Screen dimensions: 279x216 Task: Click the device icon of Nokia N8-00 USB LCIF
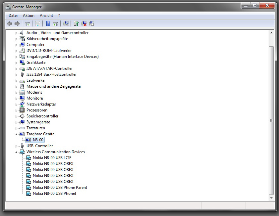28,158
